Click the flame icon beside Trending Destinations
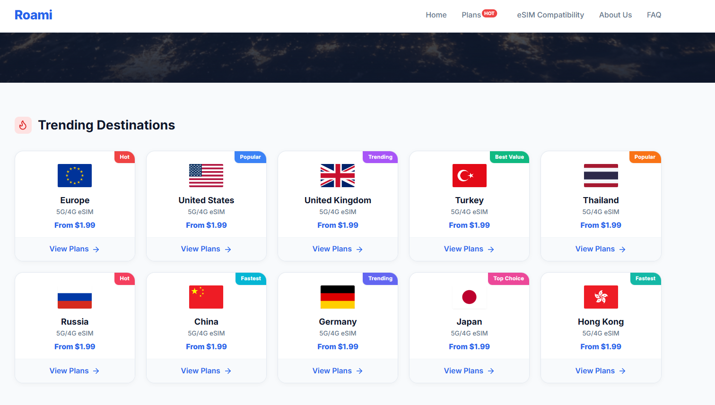 click(x=23, y=125)
